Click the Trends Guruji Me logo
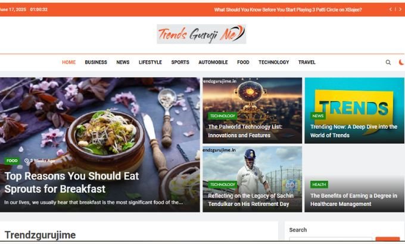Image resolution: width=405 pixels, height=244 pixels. click(x=201, y=34)
